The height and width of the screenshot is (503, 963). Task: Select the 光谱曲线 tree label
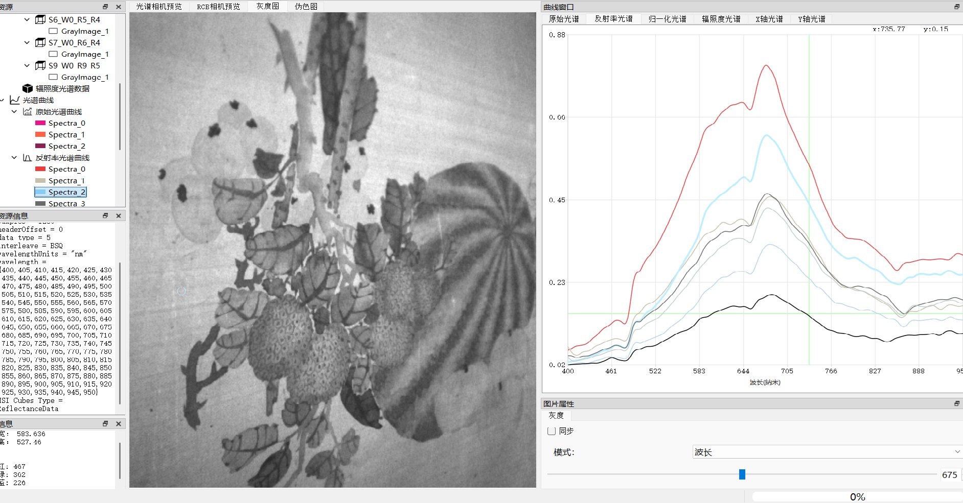tap(38, 100)
